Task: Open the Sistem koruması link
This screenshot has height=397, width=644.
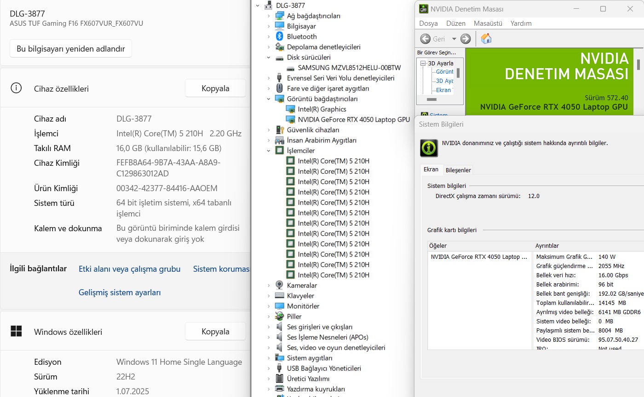Action: tap(221, 269)
